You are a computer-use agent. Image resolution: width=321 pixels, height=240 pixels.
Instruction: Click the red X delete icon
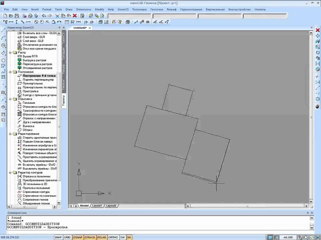(x=75, y=16)
